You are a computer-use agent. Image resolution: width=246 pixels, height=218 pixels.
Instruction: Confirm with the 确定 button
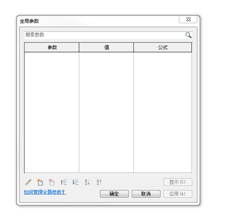pyautogui.click(x=114, y=194)
